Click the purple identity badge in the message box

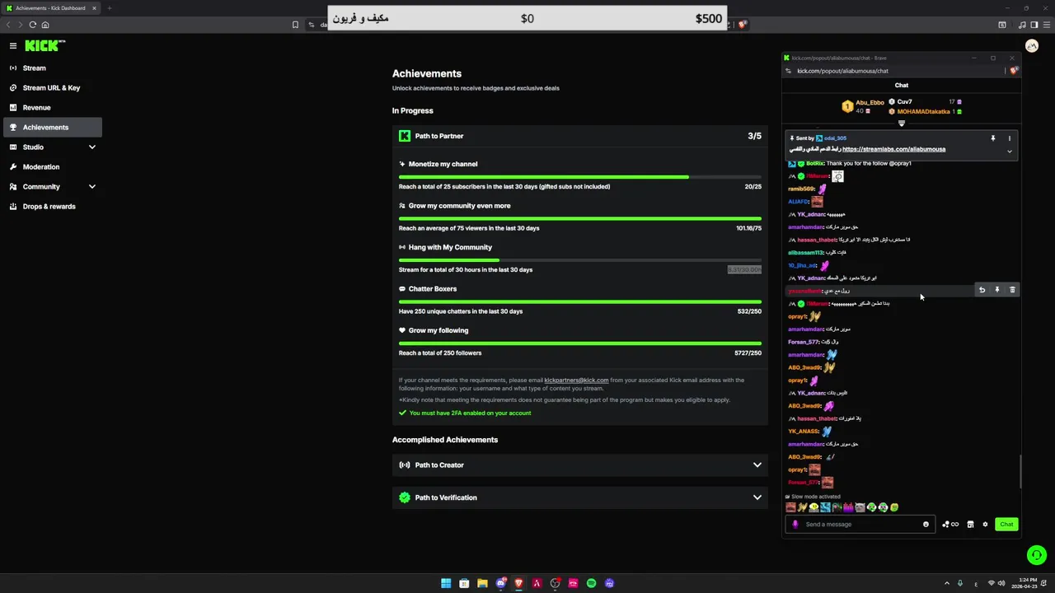tap(795, 525)
